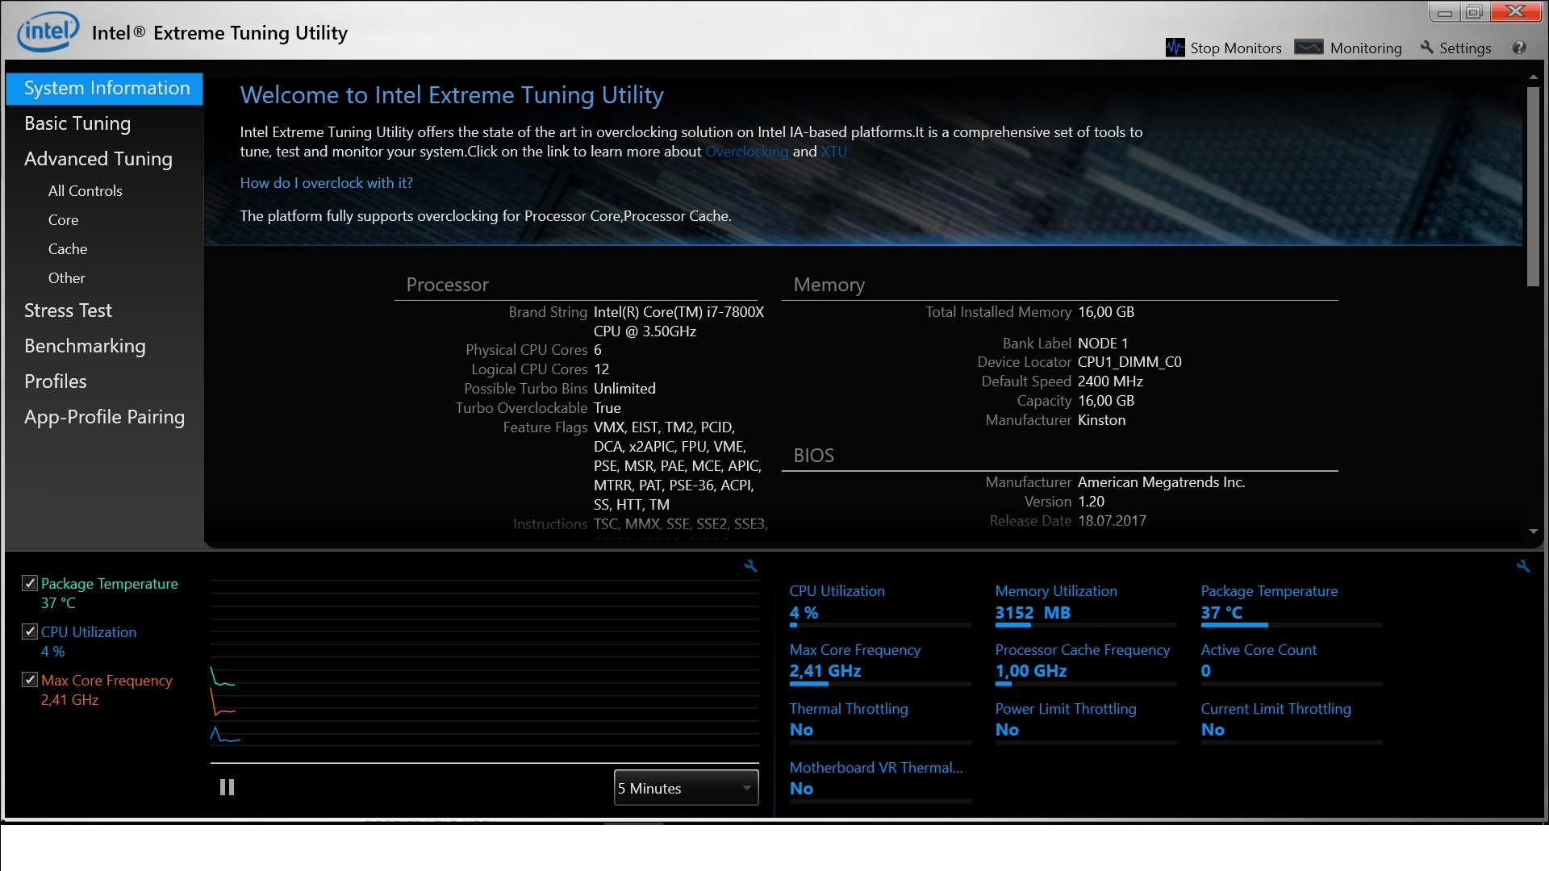Click the Stop Monitors waveform icon
The image size is (1549, 871).
[x=1175, y=48]
